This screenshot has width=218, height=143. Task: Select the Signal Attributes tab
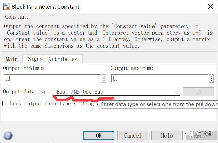pyautogui.click(x=53, y=59)
